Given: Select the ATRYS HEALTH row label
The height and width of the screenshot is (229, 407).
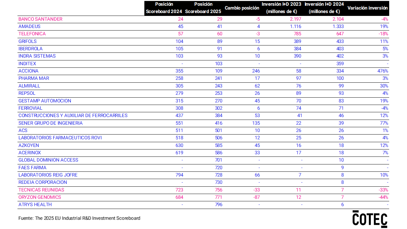Looking at the screenshot, I should click(x=35, y=205).
